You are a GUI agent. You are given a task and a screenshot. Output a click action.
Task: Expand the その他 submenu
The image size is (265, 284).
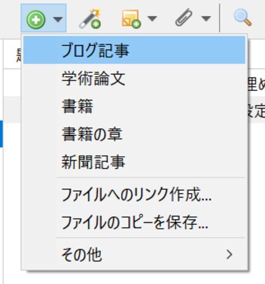pyautogui.click(x=134, y=254)
